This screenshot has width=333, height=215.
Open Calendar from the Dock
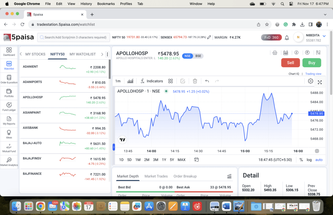tap(88, 206)
